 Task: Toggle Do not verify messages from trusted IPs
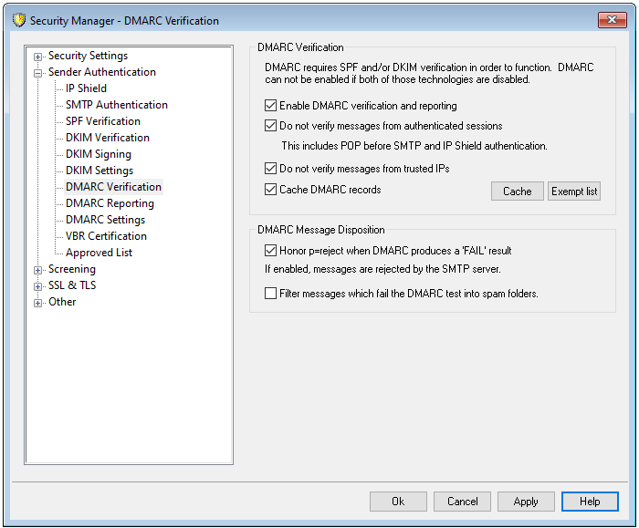pos(270,169)
